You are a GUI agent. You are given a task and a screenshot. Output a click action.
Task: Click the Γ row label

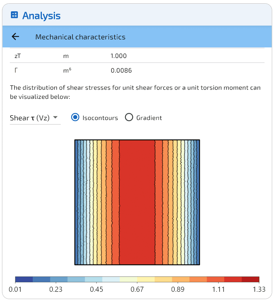pyautogui.click(x=16, y=70)
